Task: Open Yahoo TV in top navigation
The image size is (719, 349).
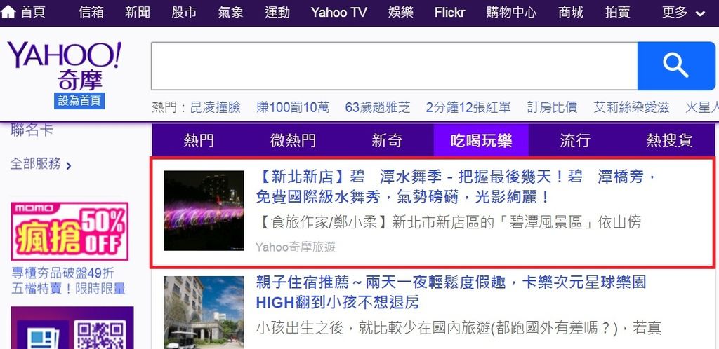Action: coord(339,13)
